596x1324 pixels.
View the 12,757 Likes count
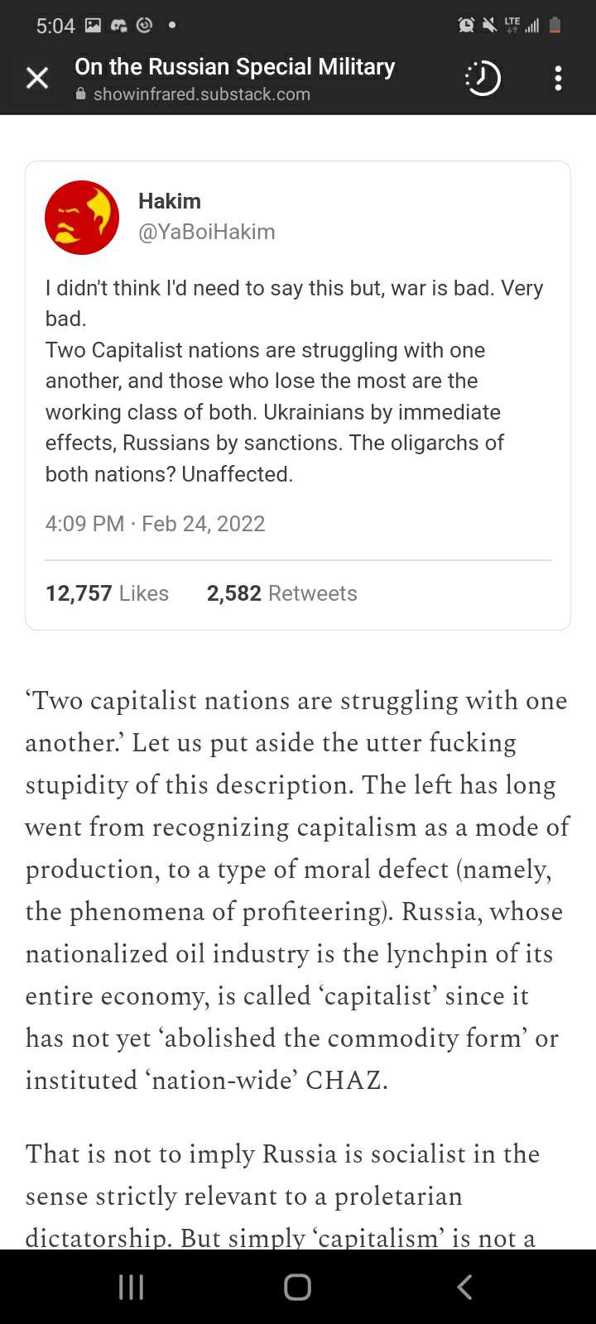107,593
